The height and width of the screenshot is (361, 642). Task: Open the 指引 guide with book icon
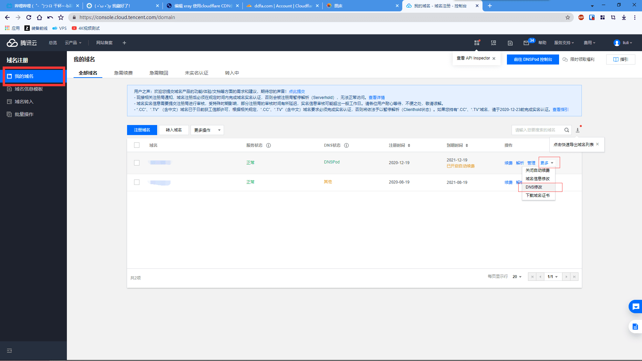coord(621,59)
